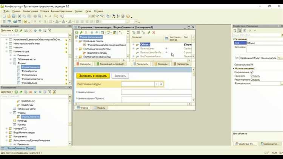Click the Записать и закрыть button
Screen dimensions: 283x159
[x=93, y=76]
